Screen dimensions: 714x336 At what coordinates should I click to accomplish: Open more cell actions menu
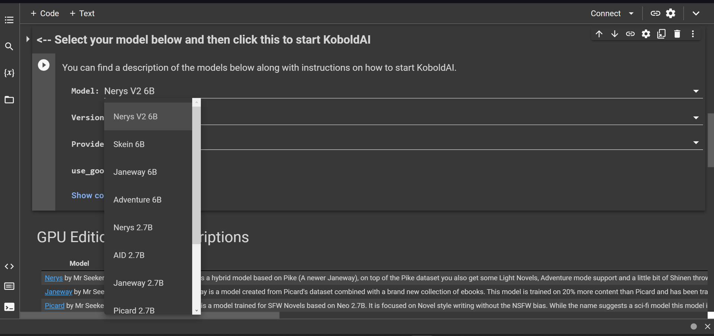click(693, 34)
